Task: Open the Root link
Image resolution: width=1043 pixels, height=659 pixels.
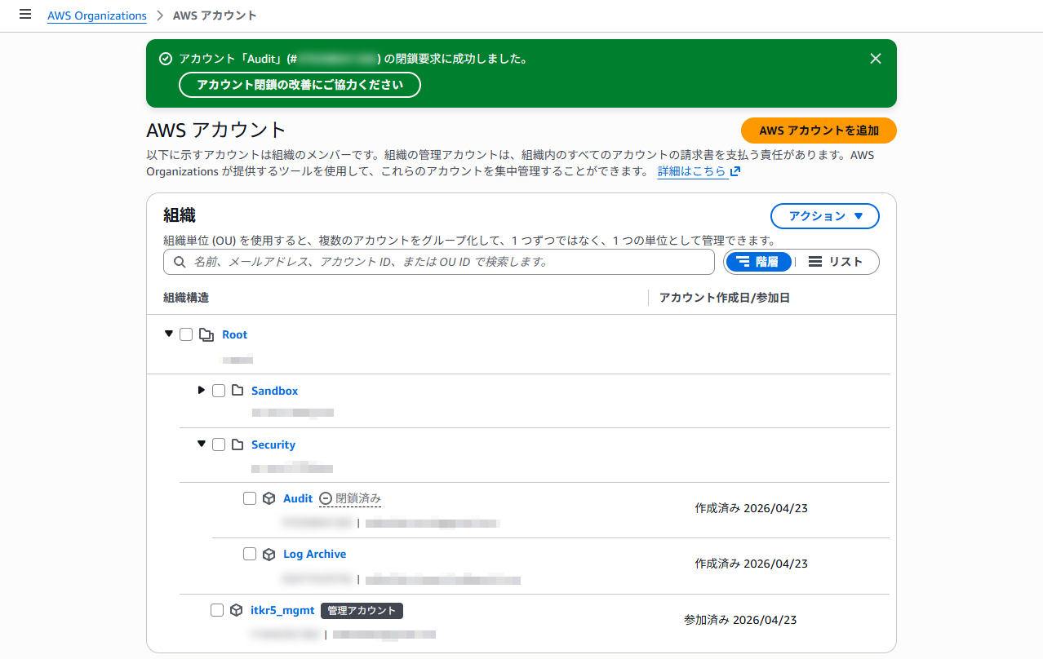Action: [234, 334]
